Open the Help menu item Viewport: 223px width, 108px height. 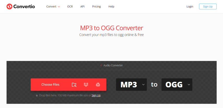coord(111,6)
